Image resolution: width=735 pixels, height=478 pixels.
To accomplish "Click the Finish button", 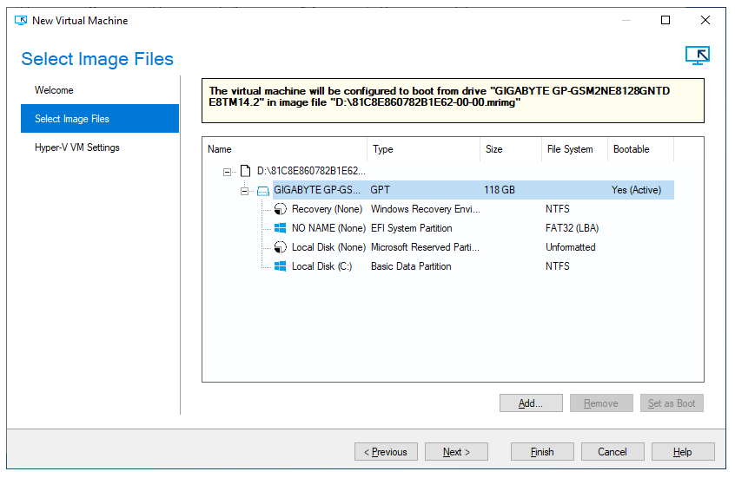I will click(542, 452).
